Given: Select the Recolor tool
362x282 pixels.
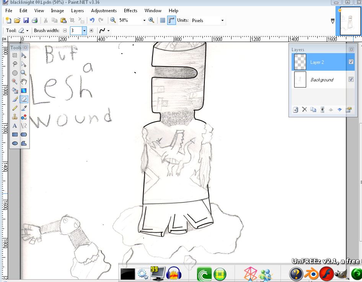Looking at the screenshot, I should pos(24,117).
